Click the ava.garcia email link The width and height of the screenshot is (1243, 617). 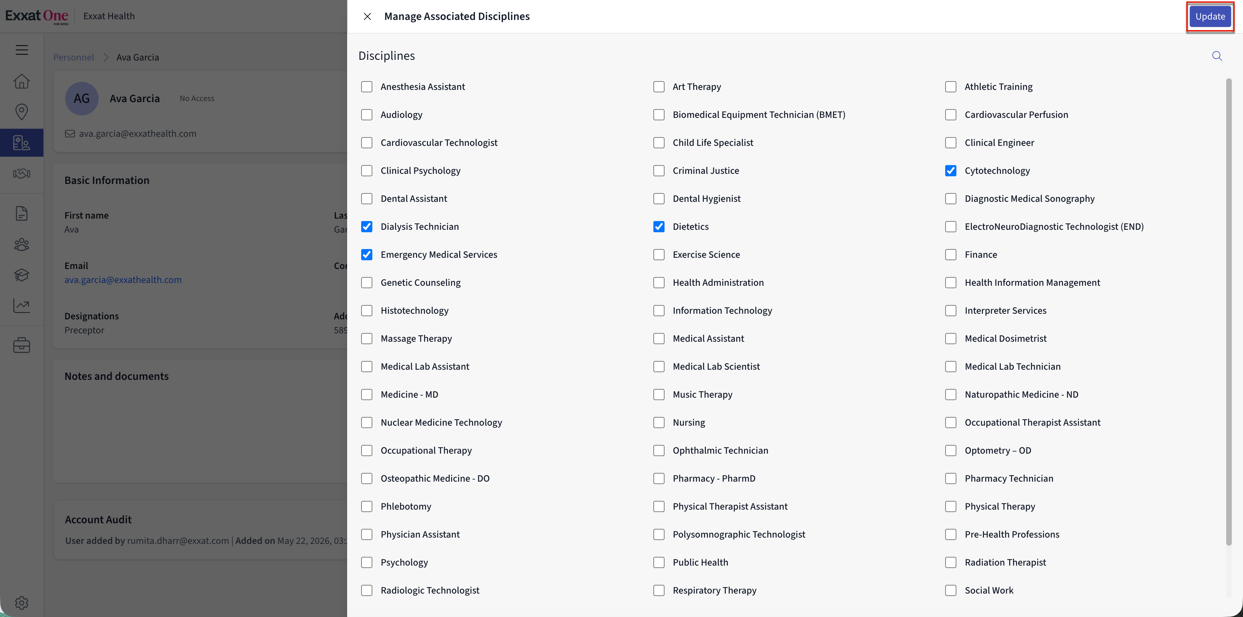123,280
